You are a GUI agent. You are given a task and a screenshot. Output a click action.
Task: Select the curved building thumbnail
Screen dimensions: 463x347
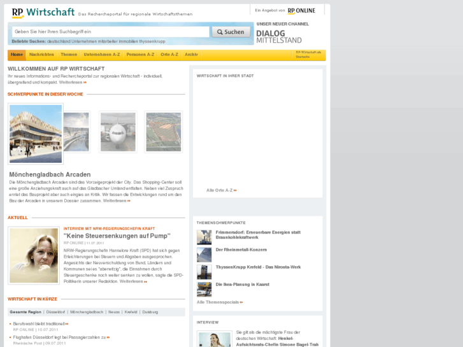pos(76,132)
